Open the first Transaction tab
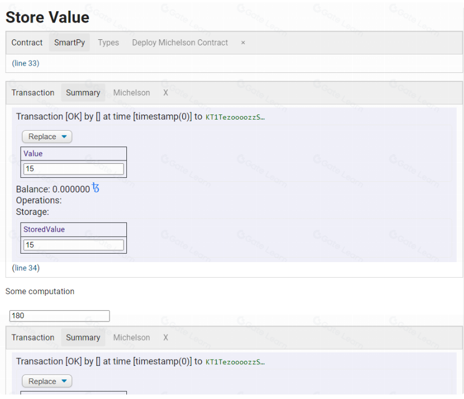 33,93
